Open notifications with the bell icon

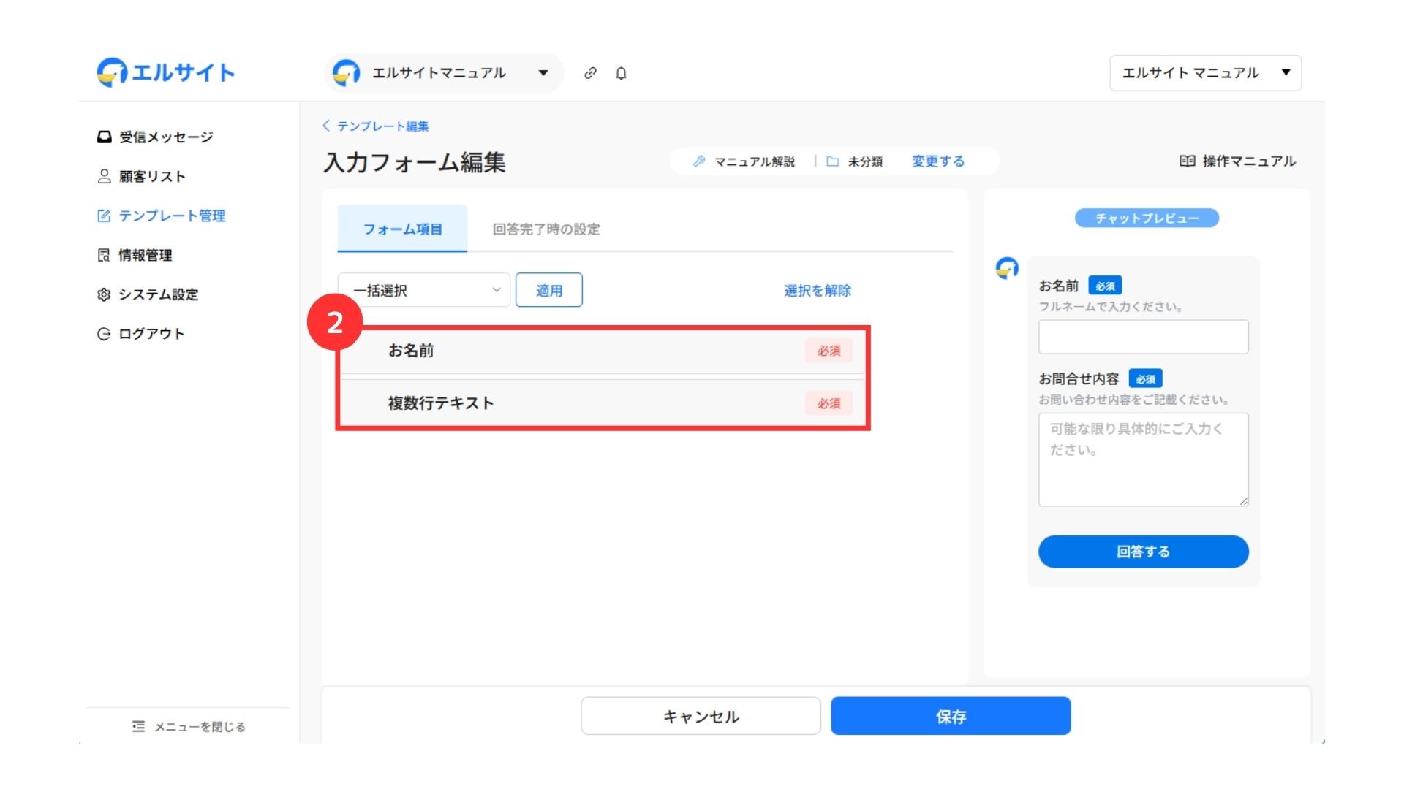pos(621,73)
